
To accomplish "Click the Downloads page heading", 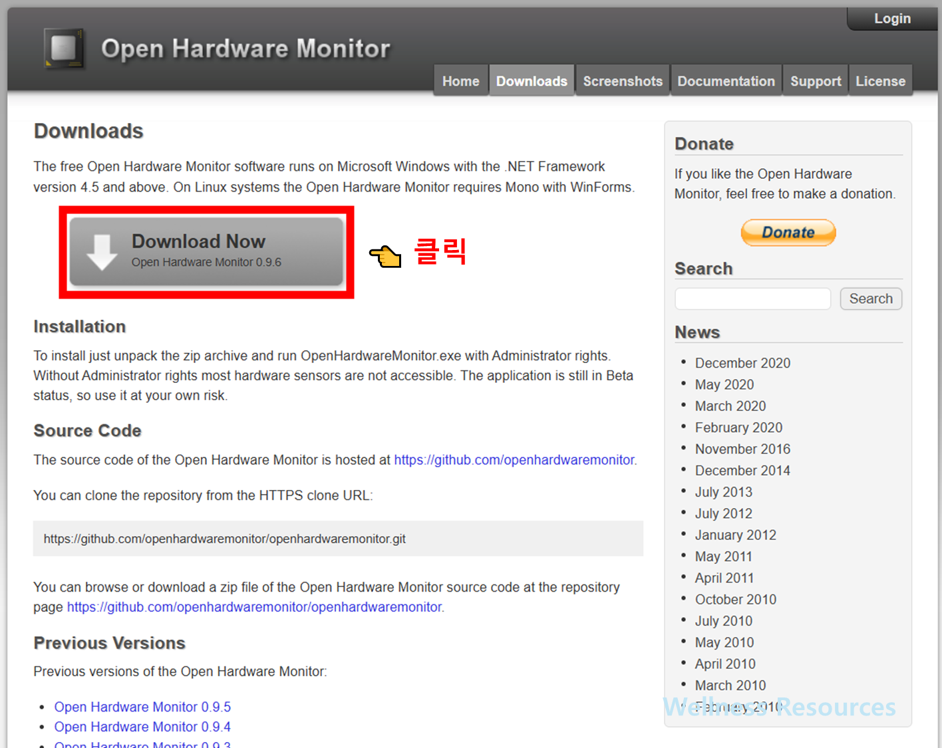I will (x=88, y=131).
